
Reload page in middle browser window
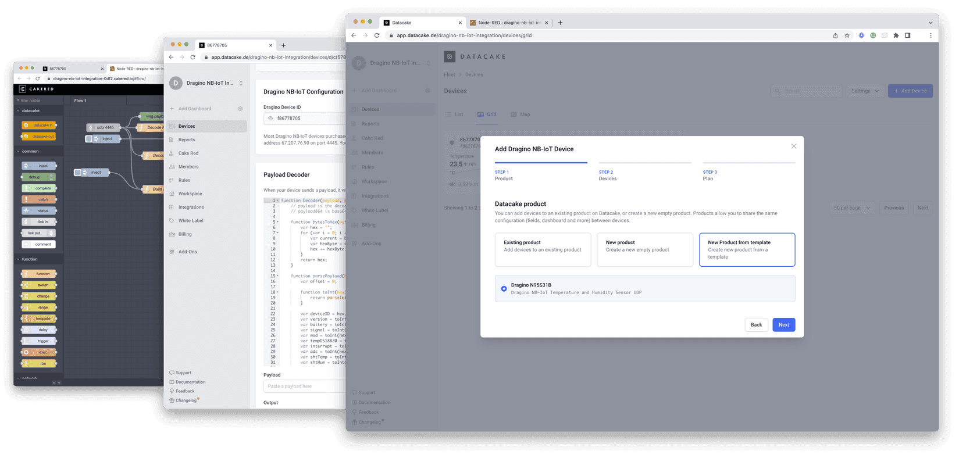[x=192, y=57]
